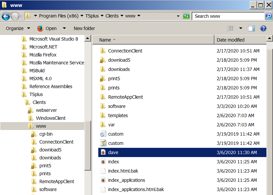The image size is (273, 195).
Task: Click the change view icon in toolbar
Action: click(x=230, y=28)
